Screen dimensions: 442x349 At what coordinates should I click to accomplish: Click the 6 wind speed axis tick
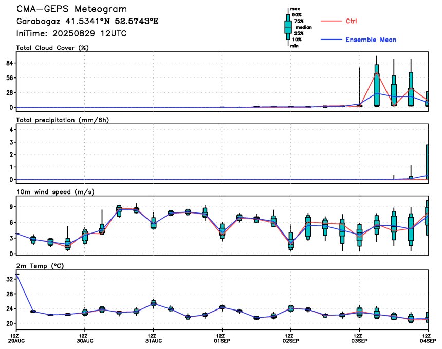[x=11, y=223]
